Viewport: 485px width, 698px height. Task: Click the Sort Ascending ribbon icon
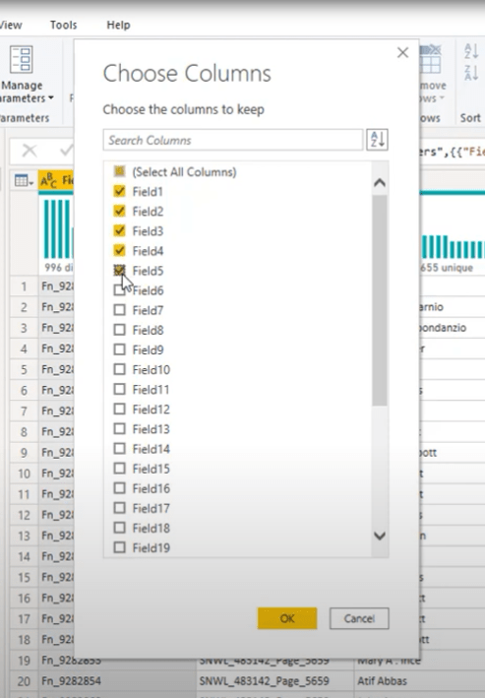pyautogui.click(x=471, y=51)
